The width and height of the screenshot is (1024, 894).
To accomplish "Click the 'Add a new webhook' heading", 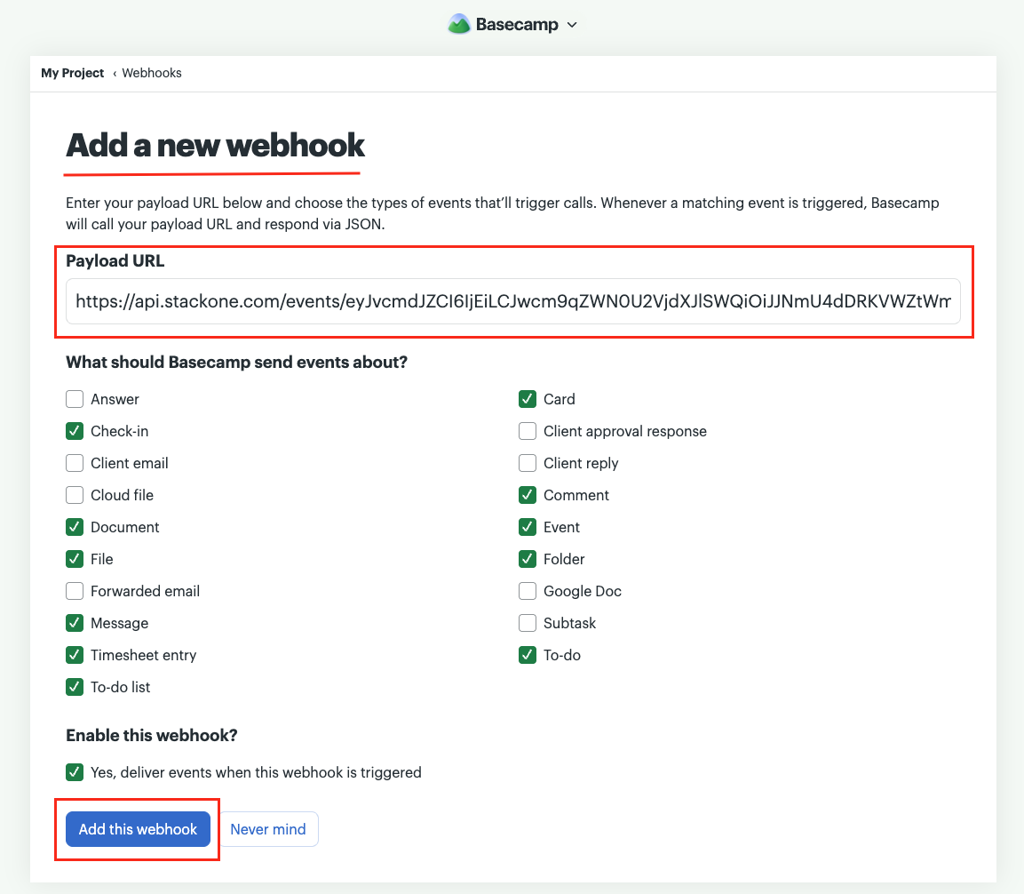I will tap(215, 145).
